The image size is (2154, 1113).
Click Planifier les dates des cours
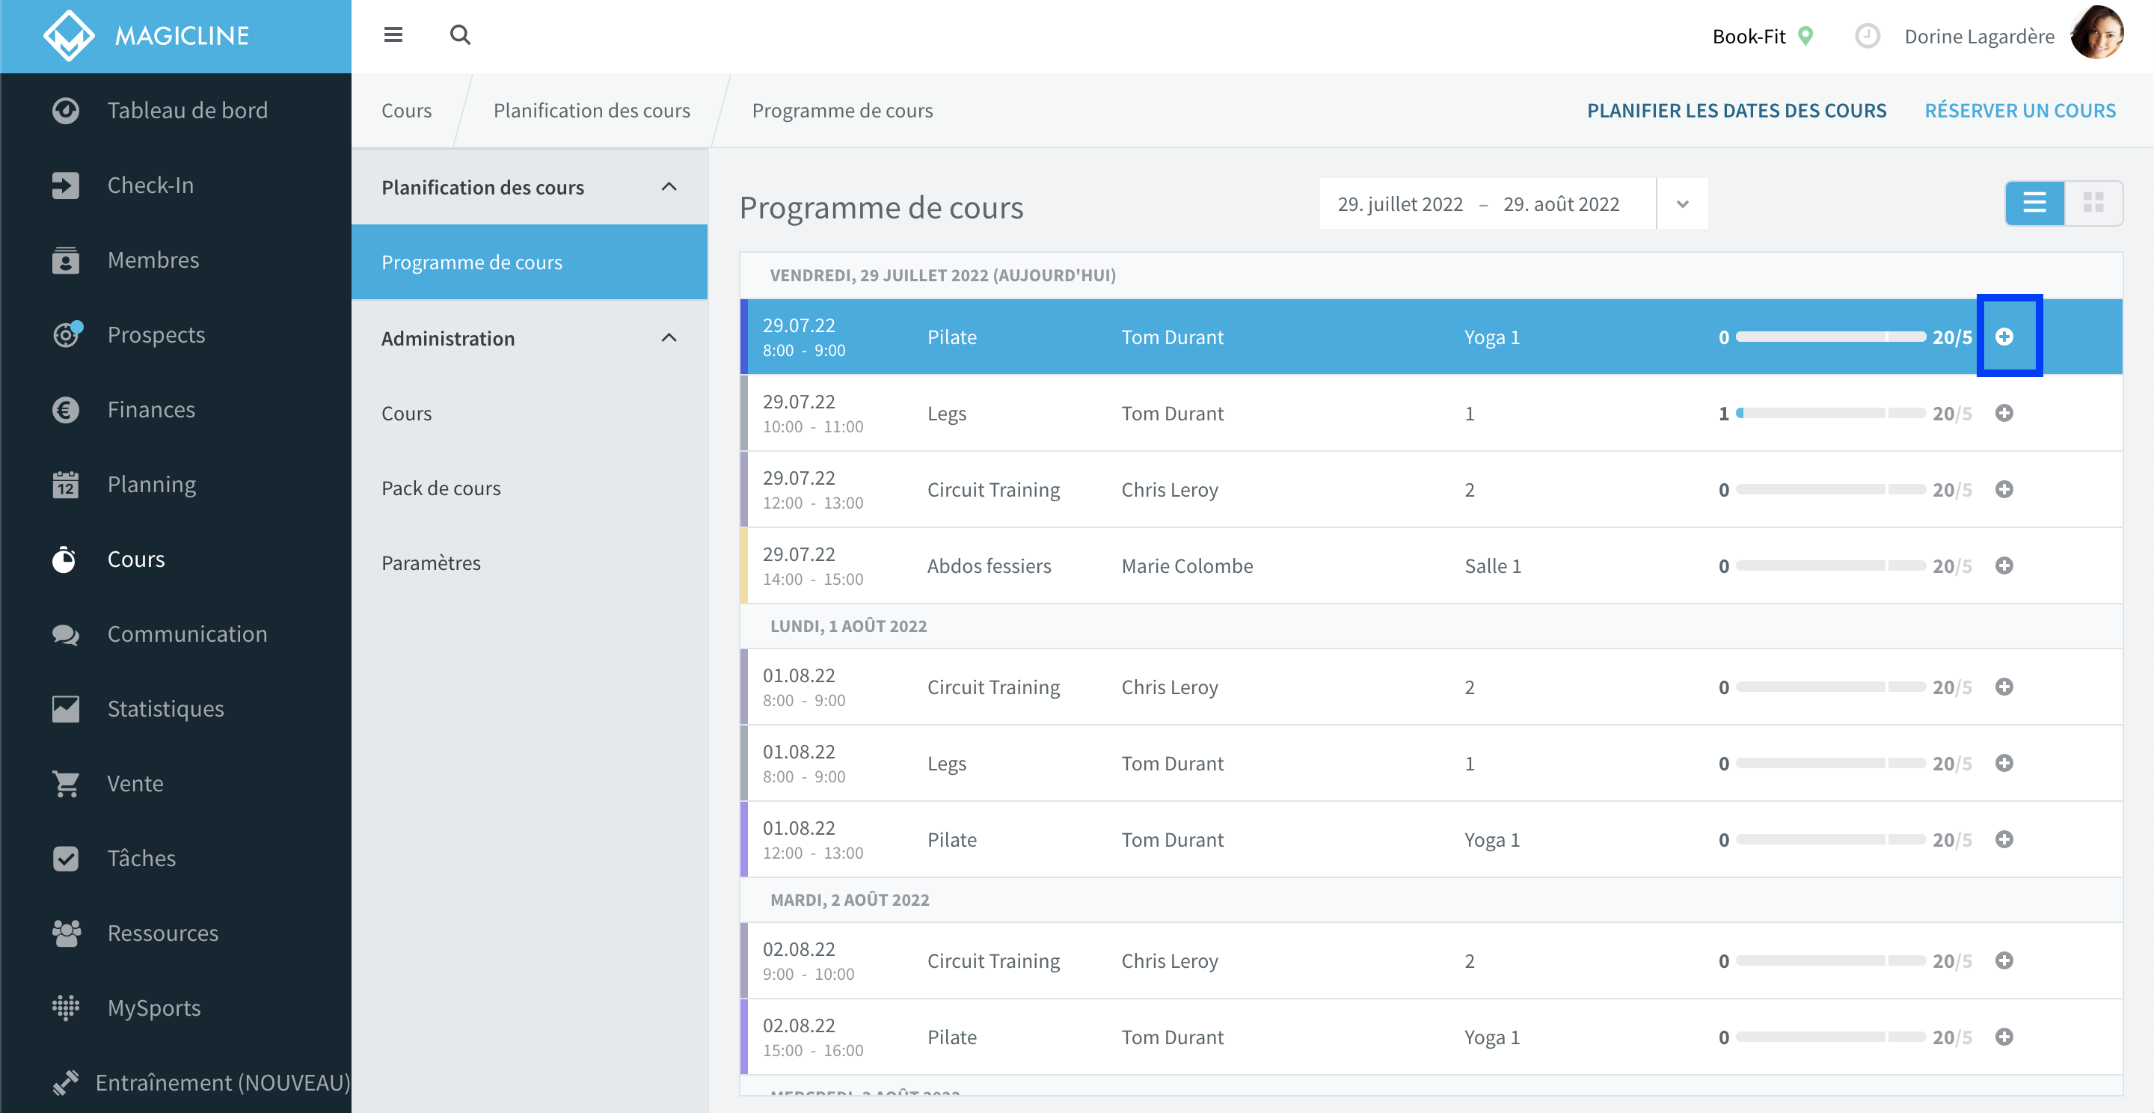1737,111
